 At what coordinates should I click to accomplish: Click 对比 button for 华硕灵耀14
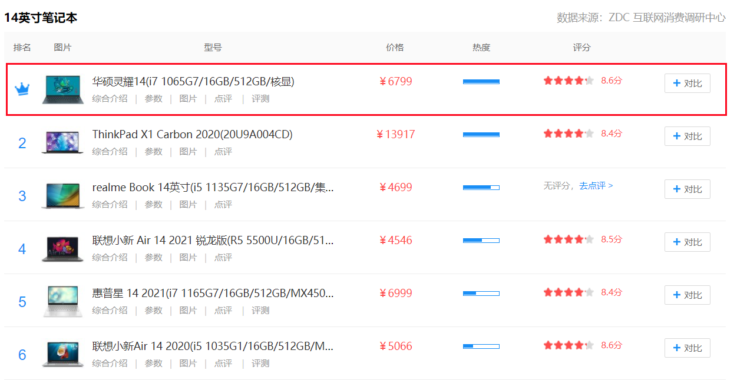[x=687, y=84]
